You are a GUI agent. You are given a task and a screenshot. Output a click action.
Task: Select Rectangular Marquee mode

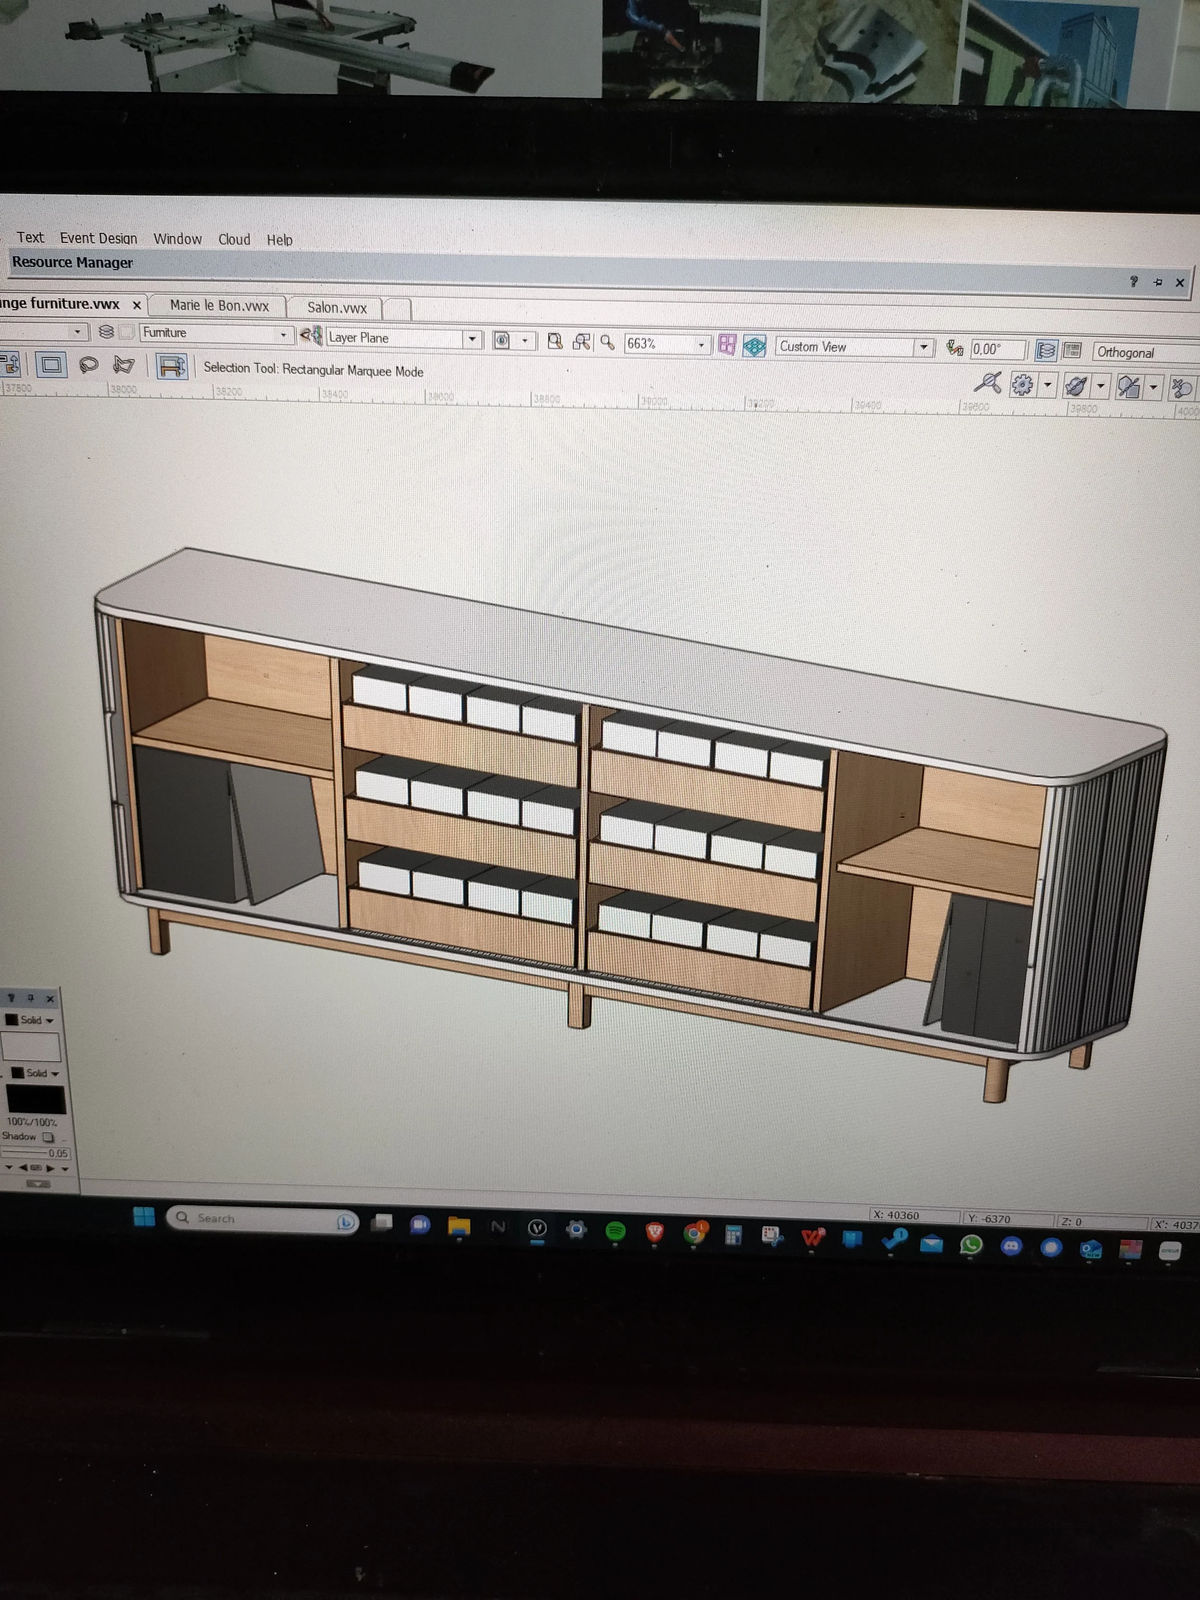coord(51,364)
